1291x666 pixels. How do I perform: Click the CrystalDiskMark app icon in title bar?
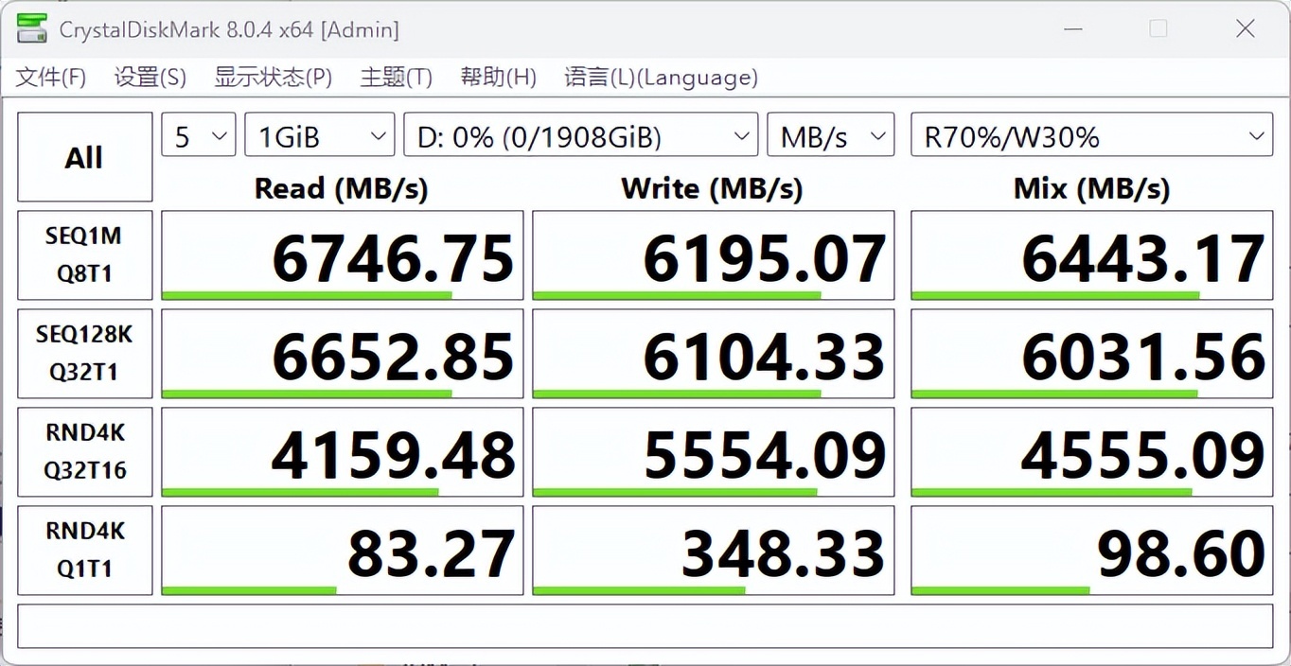point(31,29)
